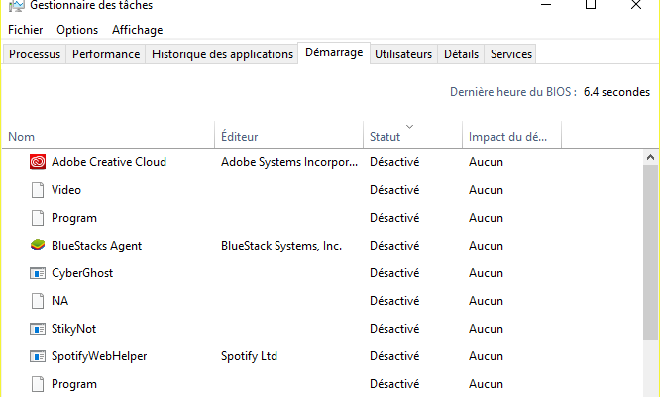Open the Fichier menu
Screen dimensions: 662x400
[x=26, y=30]
